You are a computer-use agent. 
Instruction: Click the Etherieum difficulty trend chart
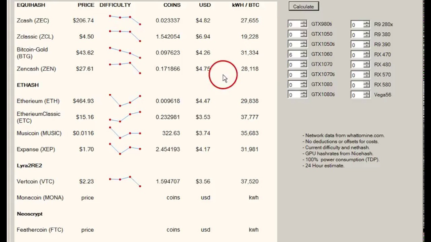pos(125,100)
